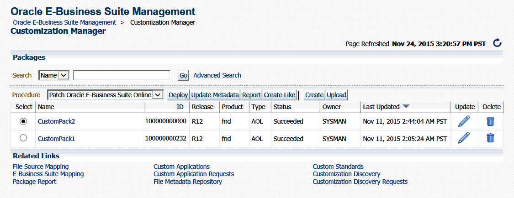This screenshot has height=198, width=514.
Task: Select the CustomPack2 radio button
Action: click(23, 121)
